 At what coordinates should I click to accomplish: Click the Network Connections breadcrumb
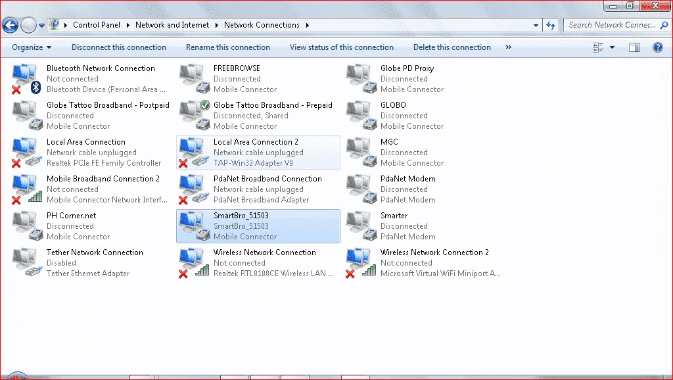pyautogui.click(x=262, y=25)
